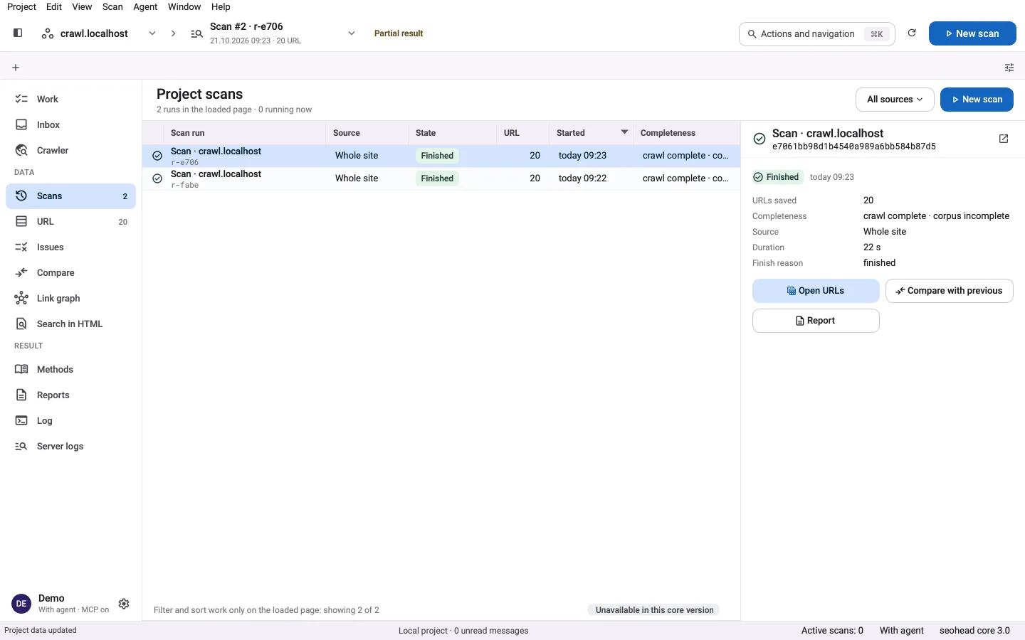Click the Issues icon in sidebar
1025x640 pixels.
tap(21, 247)
